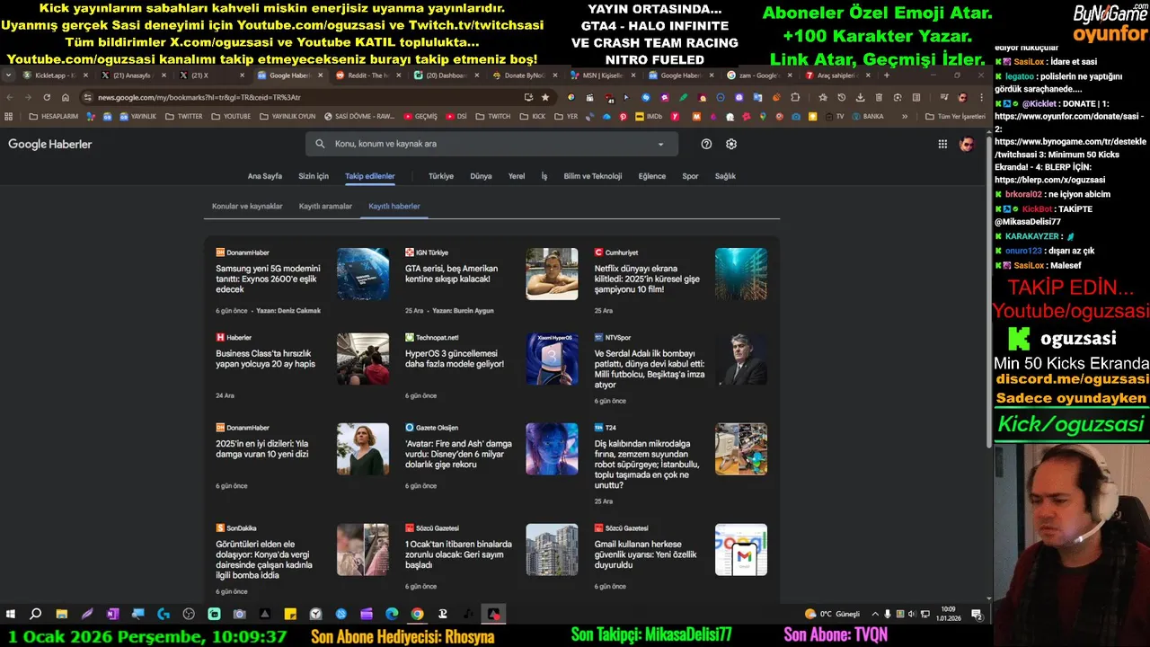
Task: Click the Avatar movie article thumbnail
Action: point(552,449)
